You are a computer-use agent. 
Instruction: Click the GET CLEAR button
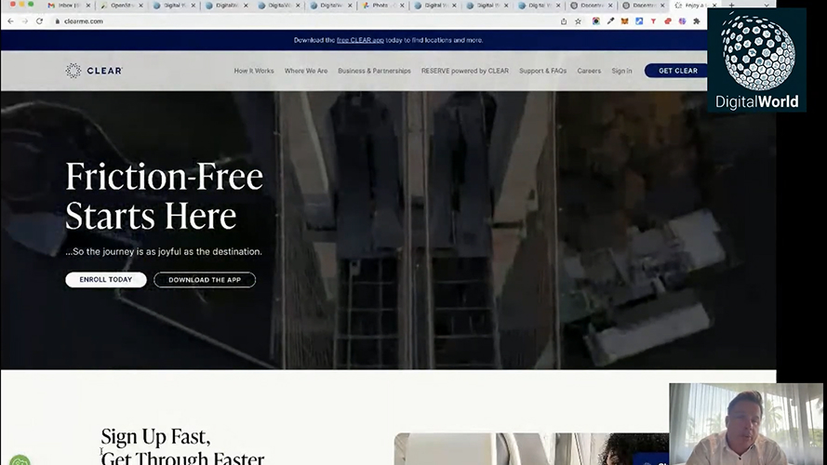coord(677,71)
